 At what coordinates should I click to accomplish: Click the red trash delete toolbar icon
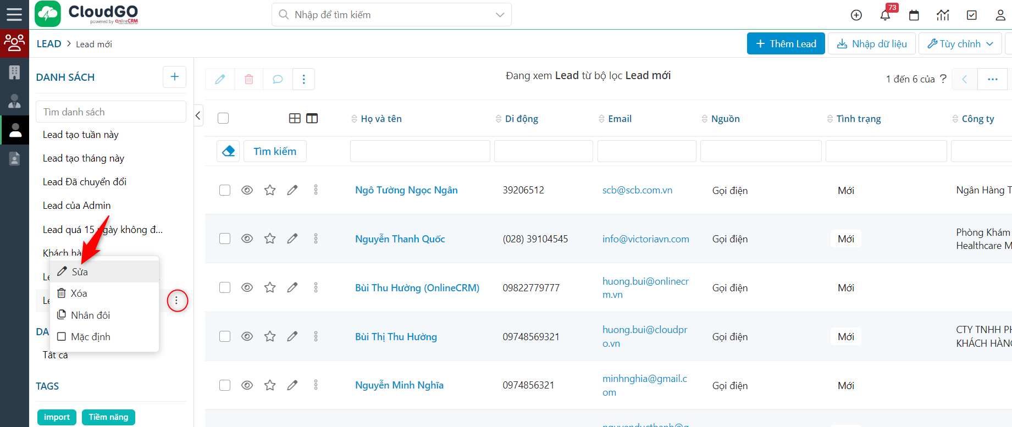[x=249, y=79]
